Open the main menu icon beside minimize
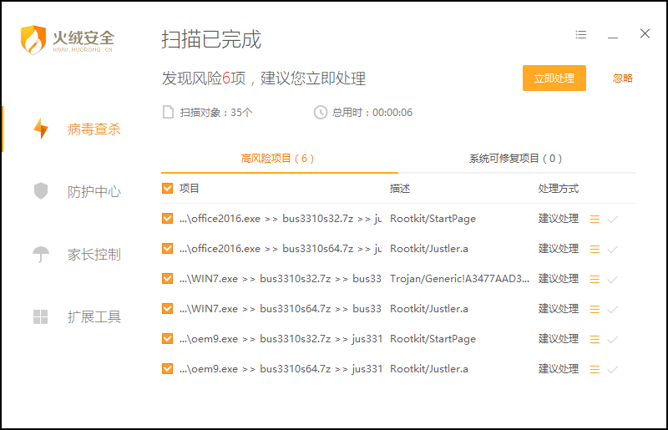The width and height of the screenshot is (668, 430). pyautogui.click(x=581, y=35)
